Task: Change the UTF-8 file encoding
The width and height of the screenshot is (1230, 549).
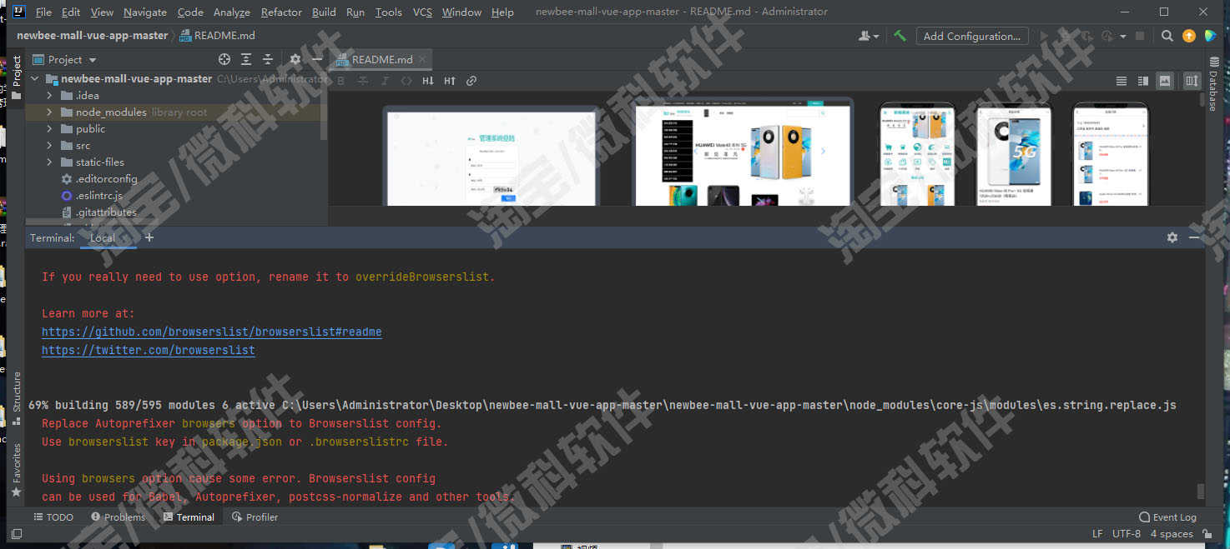Action: pyautogui.click(x=1127, y=534)
